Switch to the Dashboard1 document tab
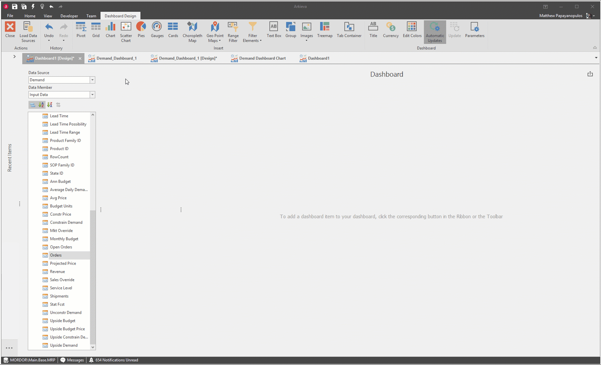 click(314, 58)
